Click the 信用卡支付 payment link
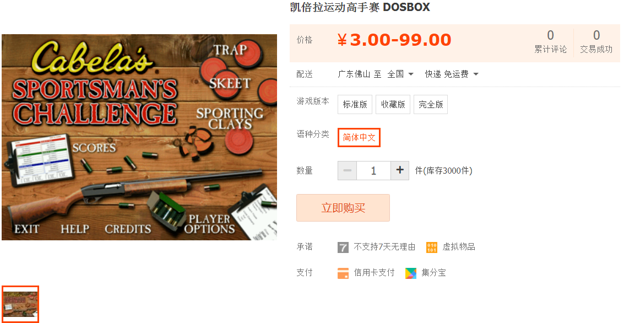The width and height of the screenshot is (624, 323). (x=374, y=273)
